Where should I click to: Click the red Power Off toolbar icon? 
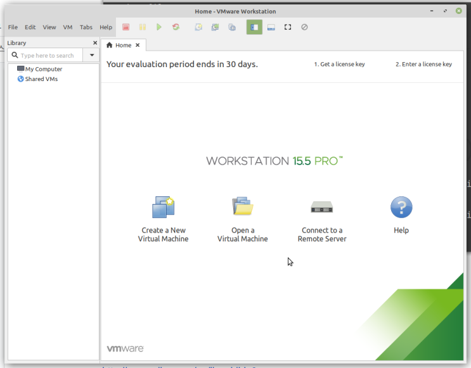(126, 27)
